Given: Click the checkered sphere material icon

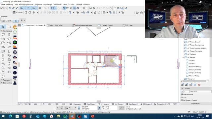Looking at the screenshot, I should pos(15,52).
